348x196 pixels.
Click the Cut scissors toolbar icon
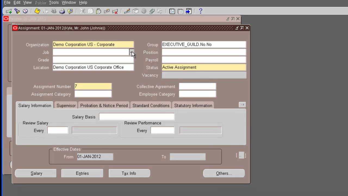(82, 11)
